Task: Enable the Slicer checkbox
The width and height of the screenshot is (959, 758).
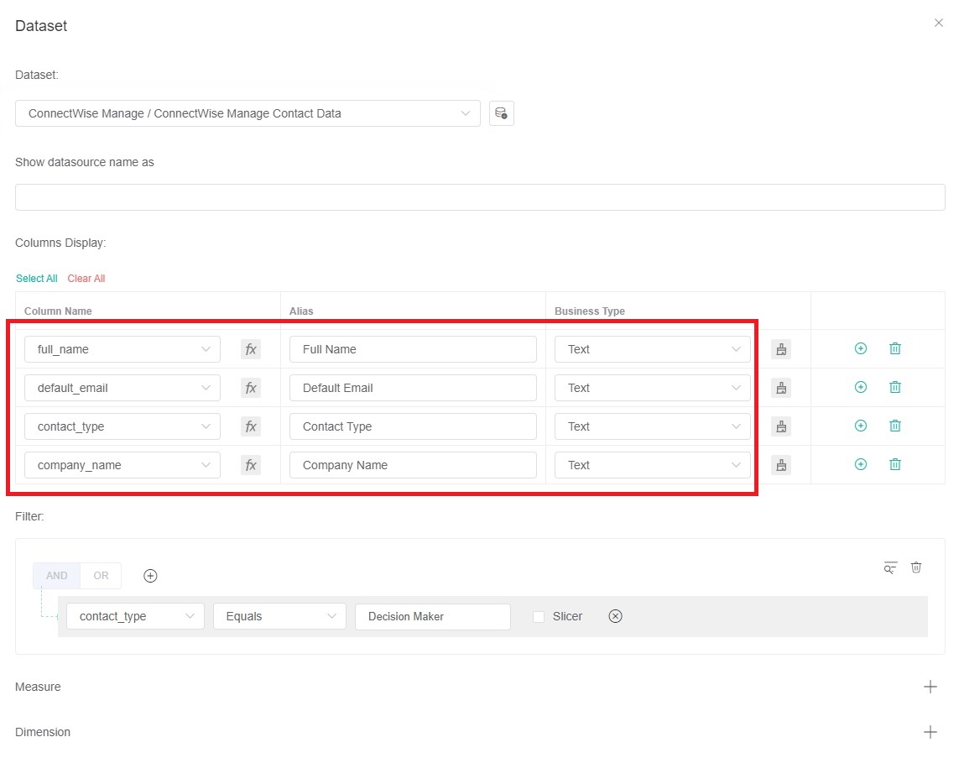Action: [538, 615]
